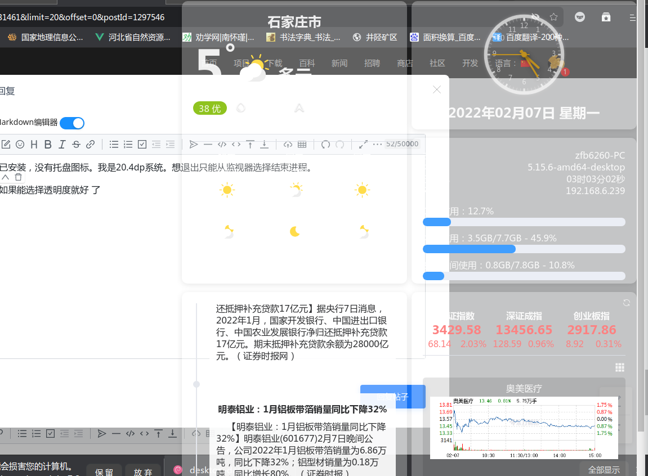Insert task checkbox list in the 52/50000 toolbar
The height and width of the screenshot is (476, 648).
(x=142, y=144)
